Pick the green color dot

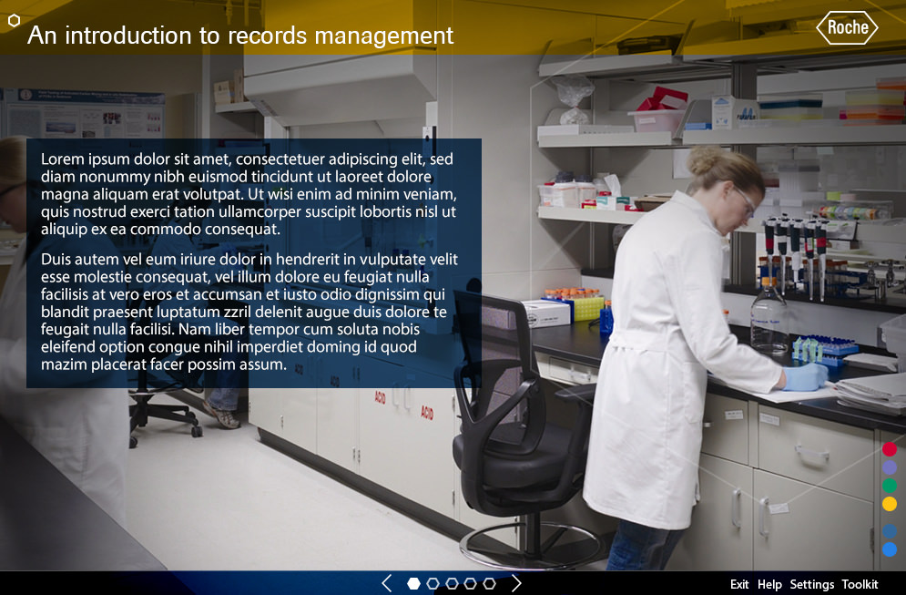890,486
